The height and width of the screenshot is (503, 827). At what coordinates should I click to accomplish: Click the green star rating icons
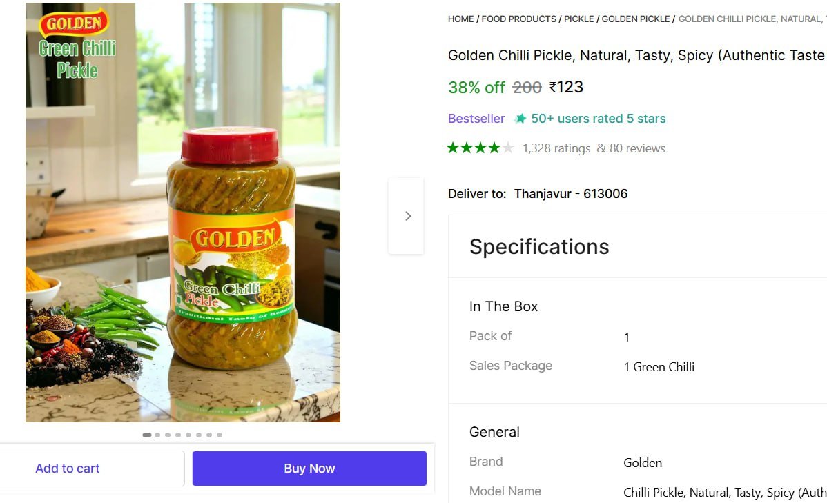pos(480,148)
